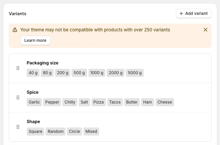The image size is (220, 145).
Task: Click the Cheese spice tag
Action: point(165,102)
